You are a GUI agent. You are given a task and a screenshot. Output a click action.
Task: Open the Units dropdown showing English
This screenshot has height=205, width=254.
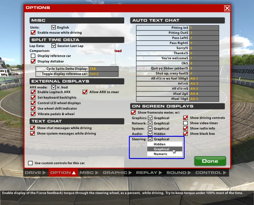(53, 27)
